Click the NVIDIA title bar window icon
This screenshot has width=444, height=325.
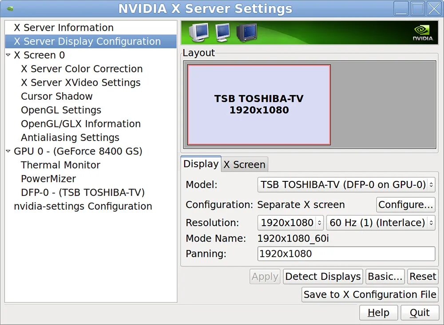[x=10, y=8]
